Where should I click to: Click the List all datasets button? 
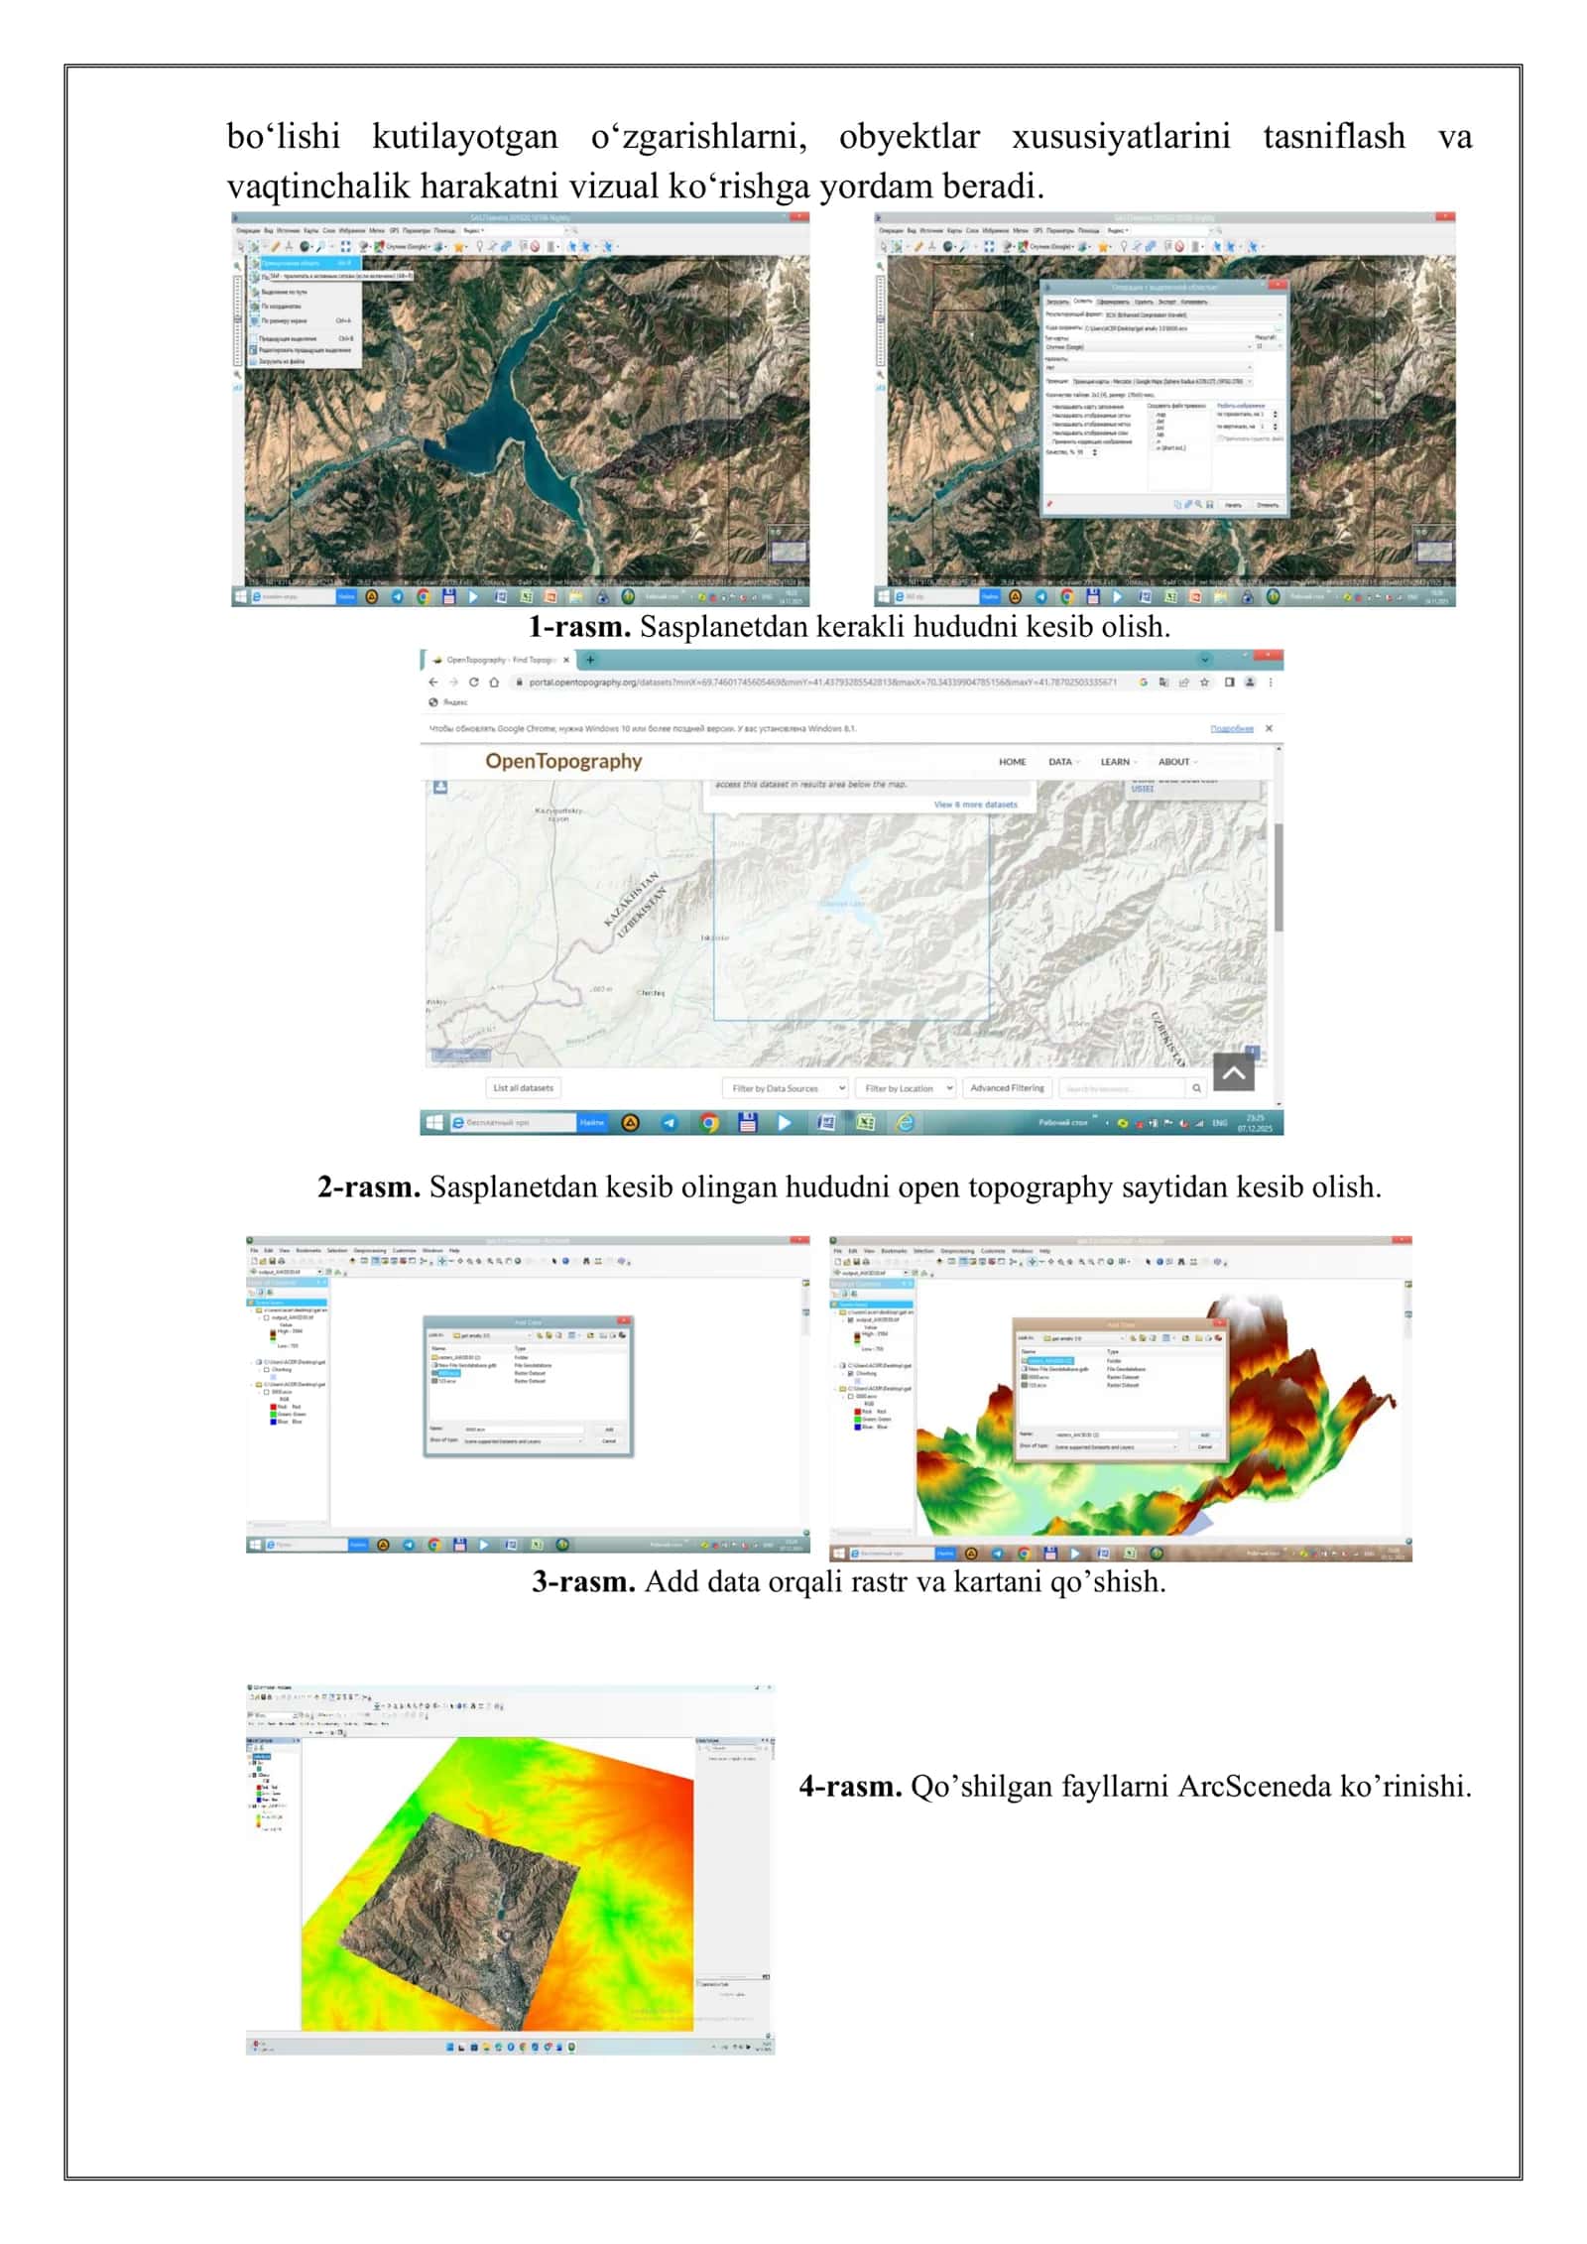click(x=524, y=1088)
